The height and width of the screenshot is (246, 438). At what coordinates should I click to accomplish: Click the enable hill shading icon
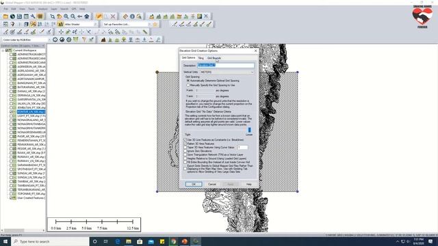point(60,25)
